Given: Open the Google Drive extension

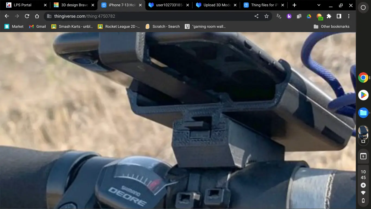Looking at the screenshot, I should pos(309,16).
